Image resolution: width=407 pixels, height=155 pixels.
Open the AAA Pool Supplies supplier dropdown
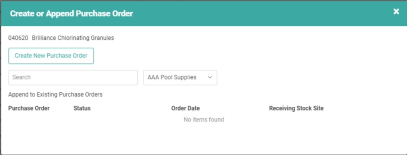coord(180,77)
